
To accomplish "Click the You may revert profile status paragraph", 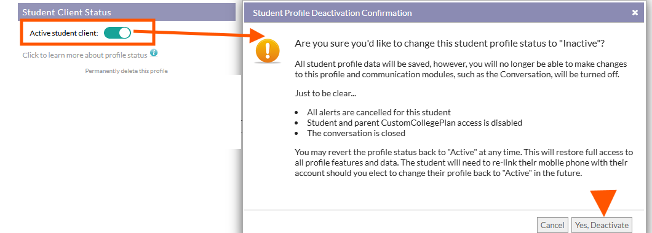I will (464, 162).
